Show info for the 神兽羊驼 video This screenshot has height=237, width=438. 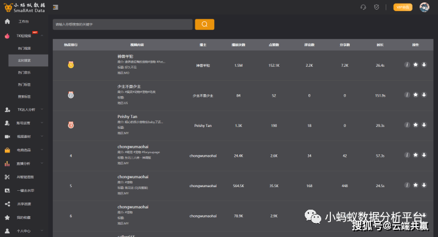[x=407, y=65]
